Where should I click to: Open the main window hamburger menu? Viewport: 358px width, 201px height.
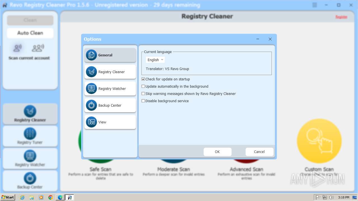[315, 5]
